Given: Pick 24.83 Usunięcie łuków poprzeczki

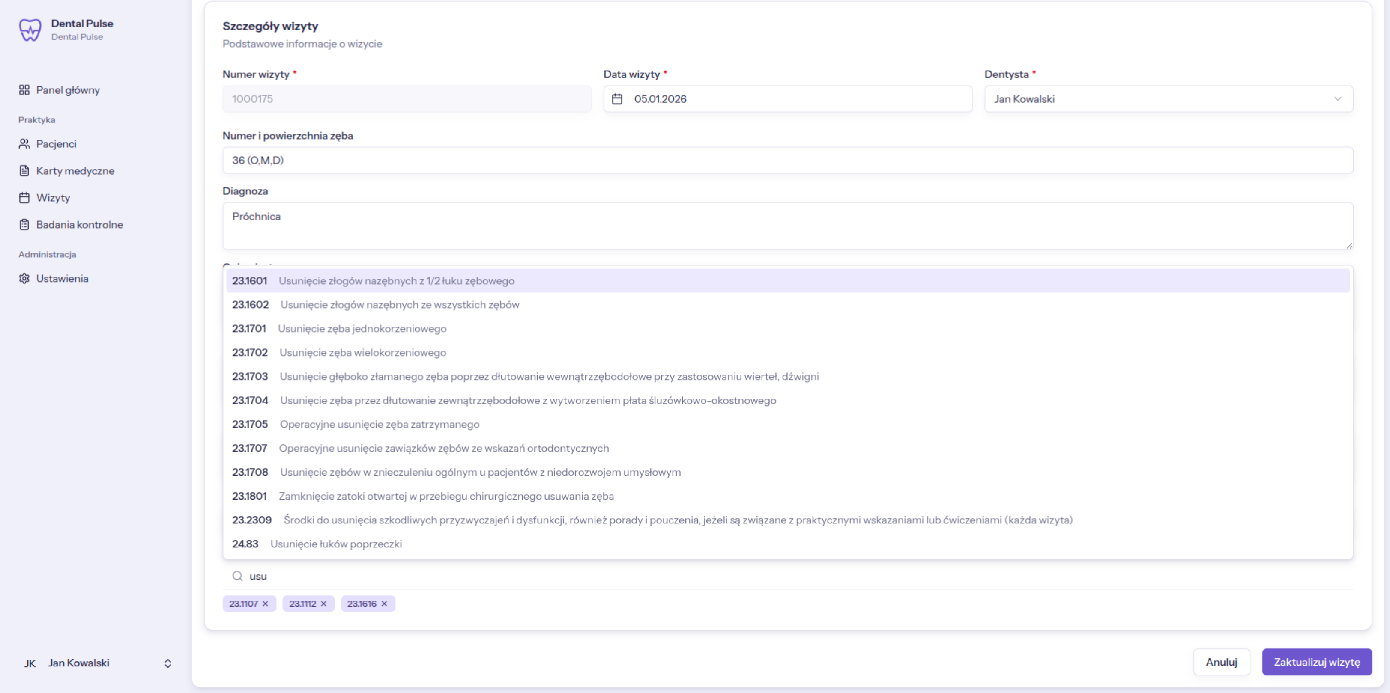Looking at the screenshot, I should [x=336, y=544].
